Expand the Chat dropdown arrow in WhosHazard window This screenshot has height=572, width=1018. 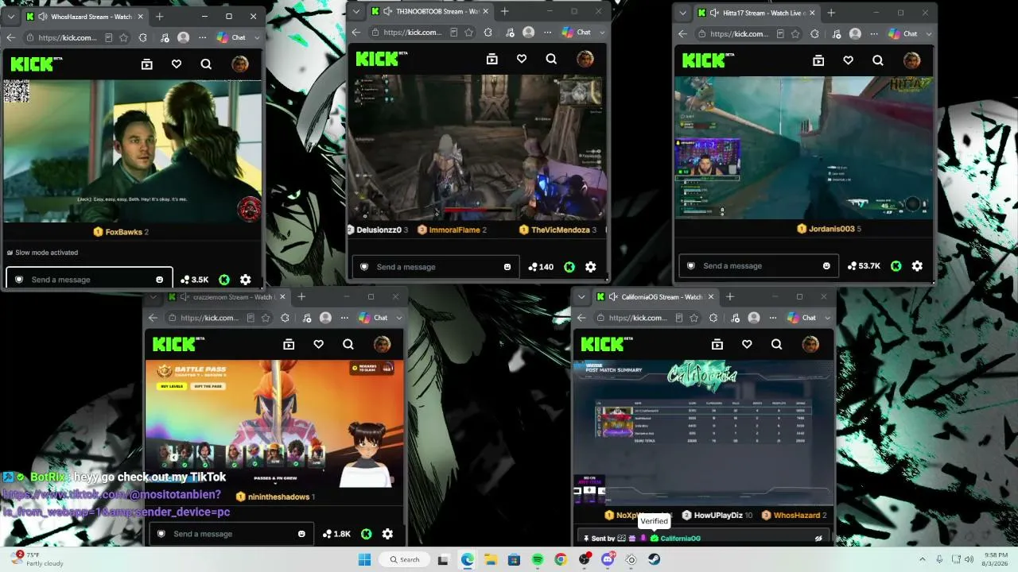[256, 37]
